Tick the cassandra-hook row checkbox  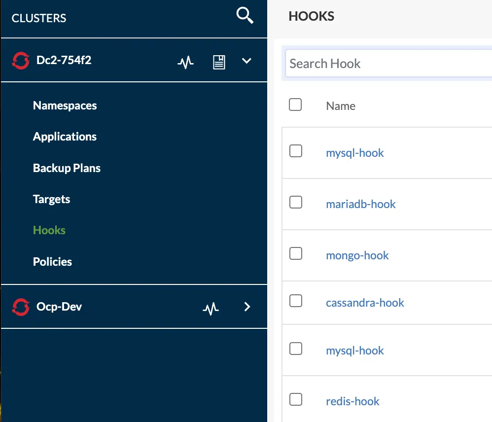296,301
